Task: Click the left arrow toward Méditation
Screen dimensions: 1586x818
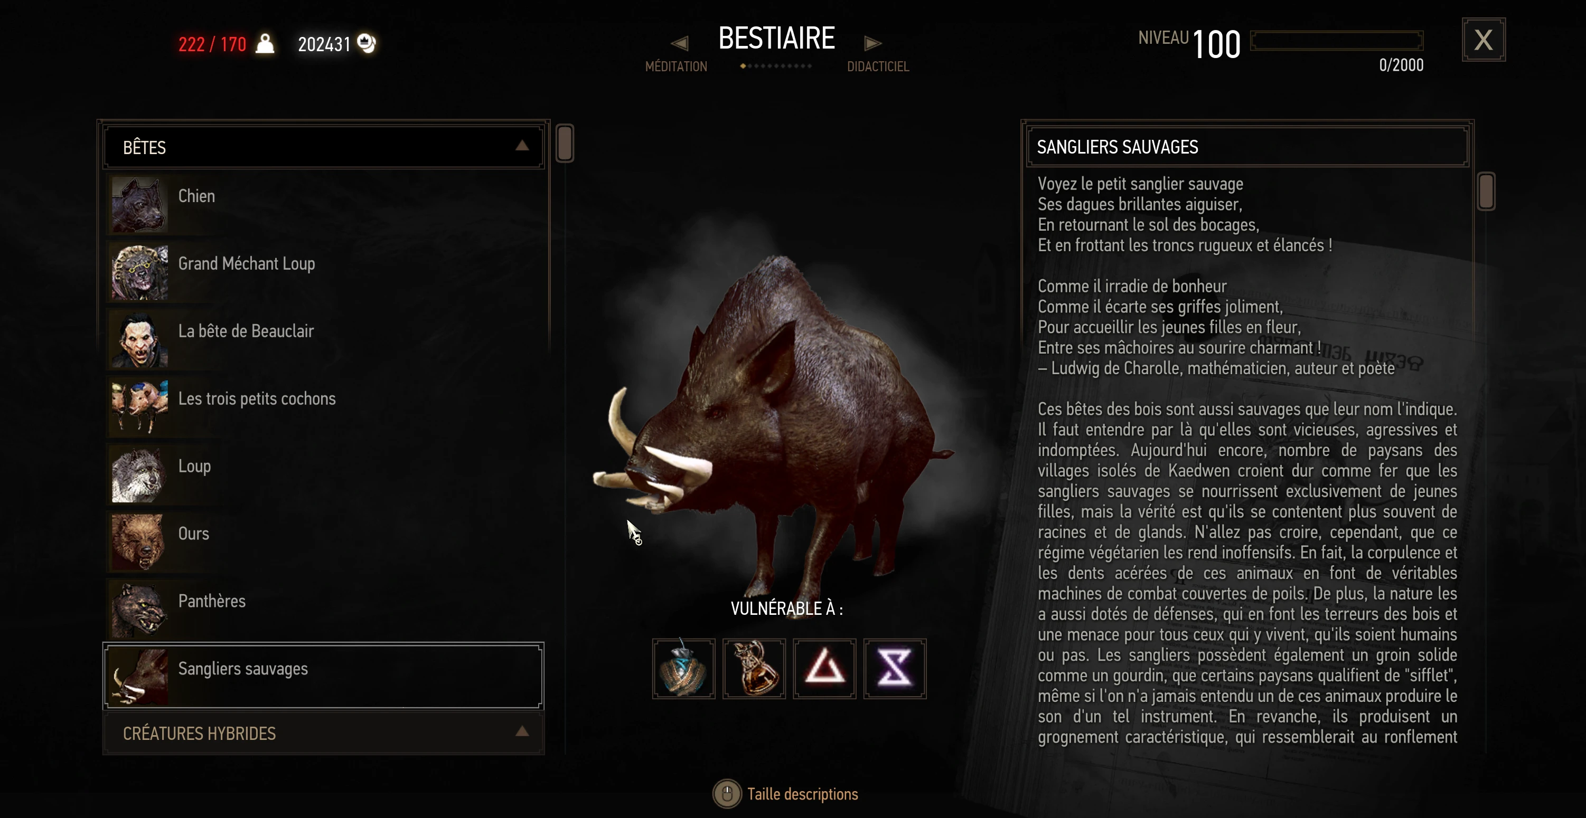Action: [x=680, y=43]
